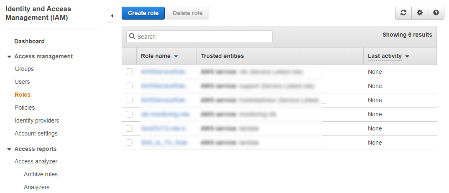Collapse the sidebar using arrow handle

111,16
